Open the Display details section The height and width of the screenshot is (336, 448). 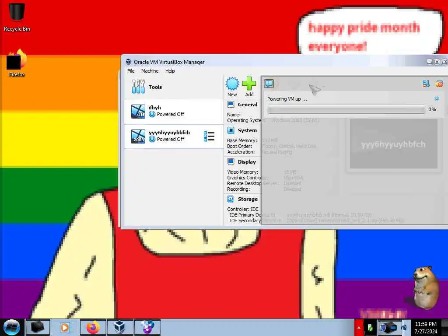(247, 162)
